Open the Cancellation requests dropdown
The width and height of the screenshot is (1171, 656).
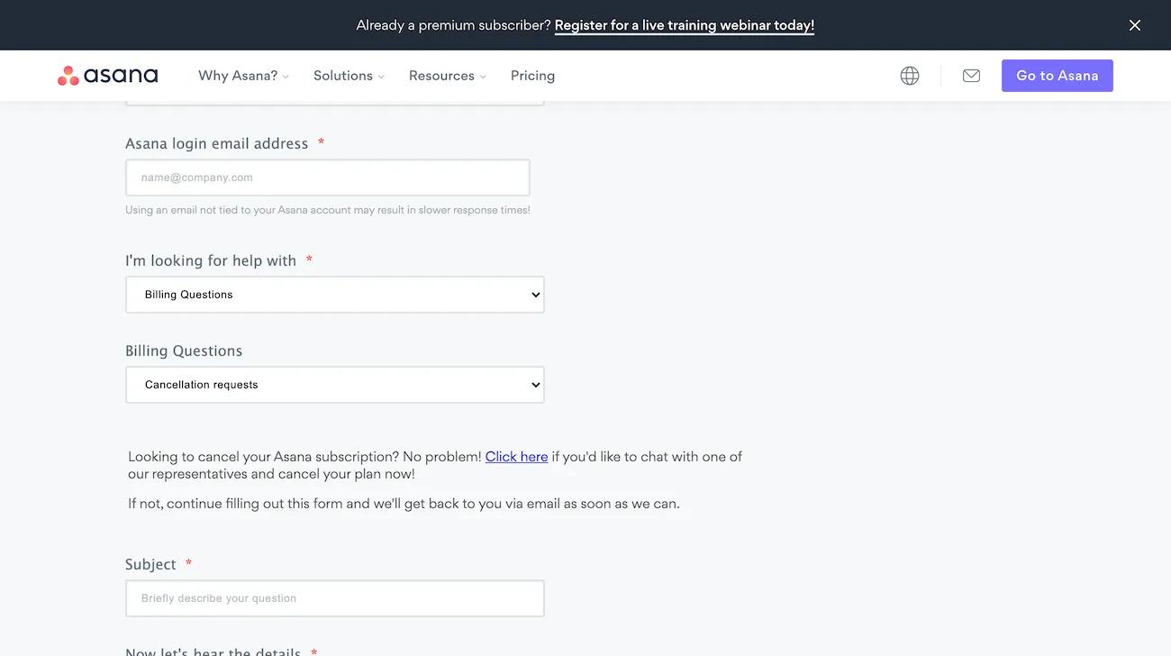pos(334,383)
